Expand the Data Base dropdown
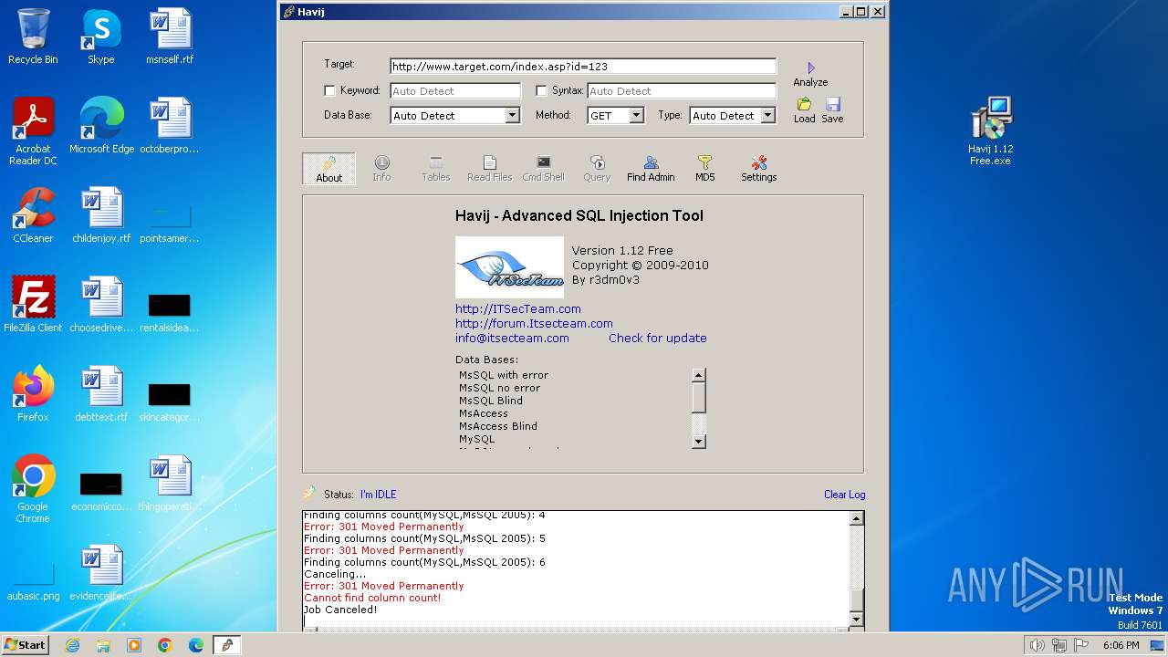The height and width of the screenshot is (657, 1168). click(512, 116)
